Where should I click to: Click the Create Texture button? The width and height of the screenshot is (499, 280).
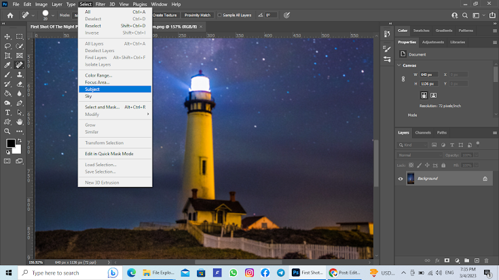click(164, 15)
